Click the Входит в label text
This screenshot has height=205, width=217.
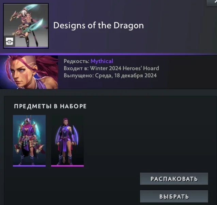point(76,68)
